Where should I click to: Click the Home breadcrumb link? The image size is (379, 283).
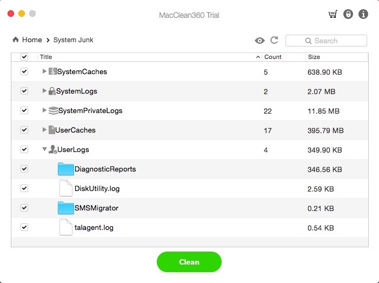point(32,40)
